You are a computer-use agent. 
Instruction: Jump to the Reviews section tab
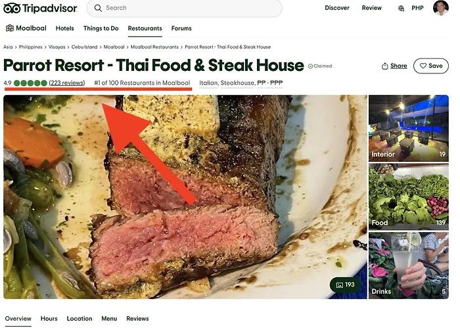pyautogui.click(x=137, y=318)
